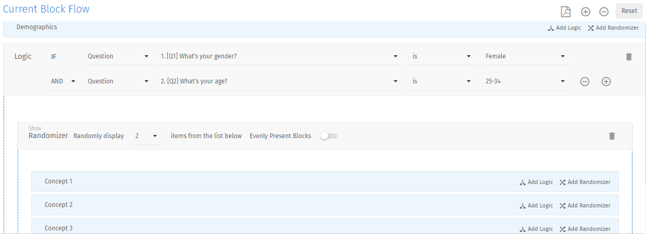Screen dimensions: 646x234
Task: Open the Q1 gender question dropdown
Action: (x=280, y=56)
